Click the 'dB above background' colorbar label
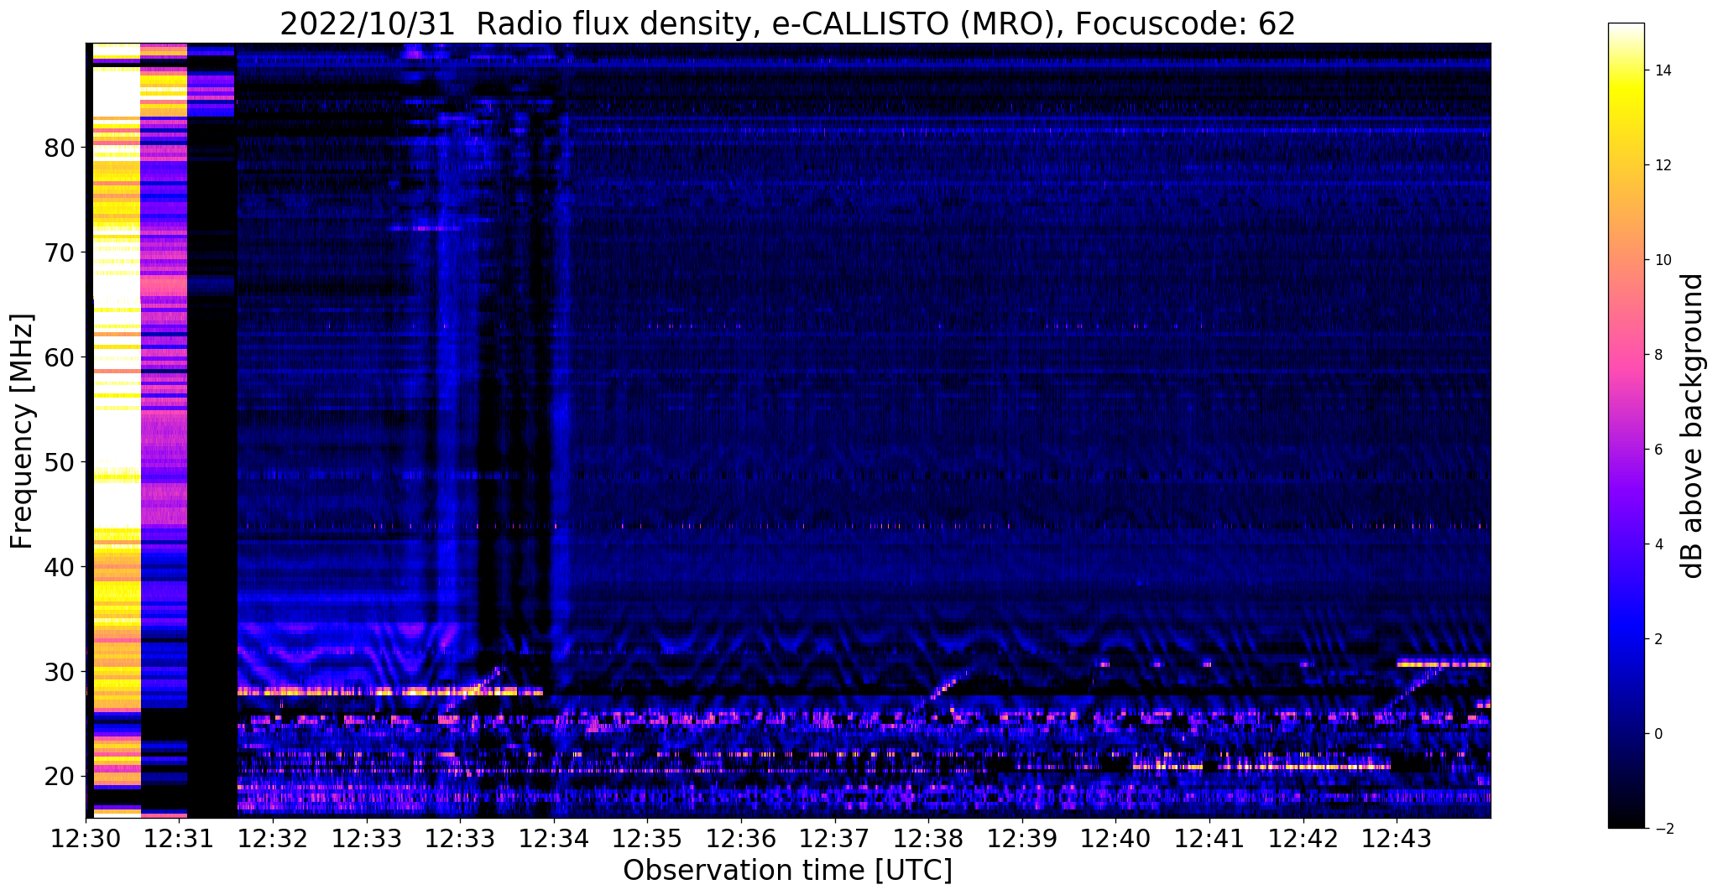 [x=1693, y=426]
